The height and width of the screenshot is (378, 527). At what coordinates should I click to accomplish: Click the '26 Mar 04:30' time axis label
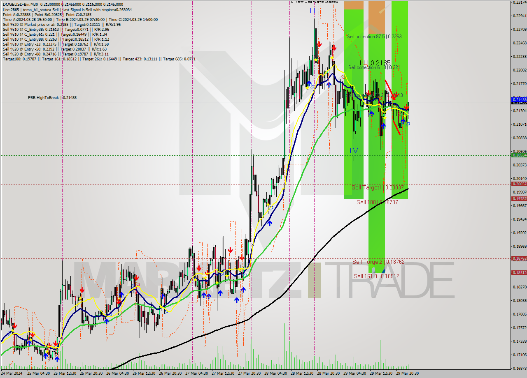117,373
